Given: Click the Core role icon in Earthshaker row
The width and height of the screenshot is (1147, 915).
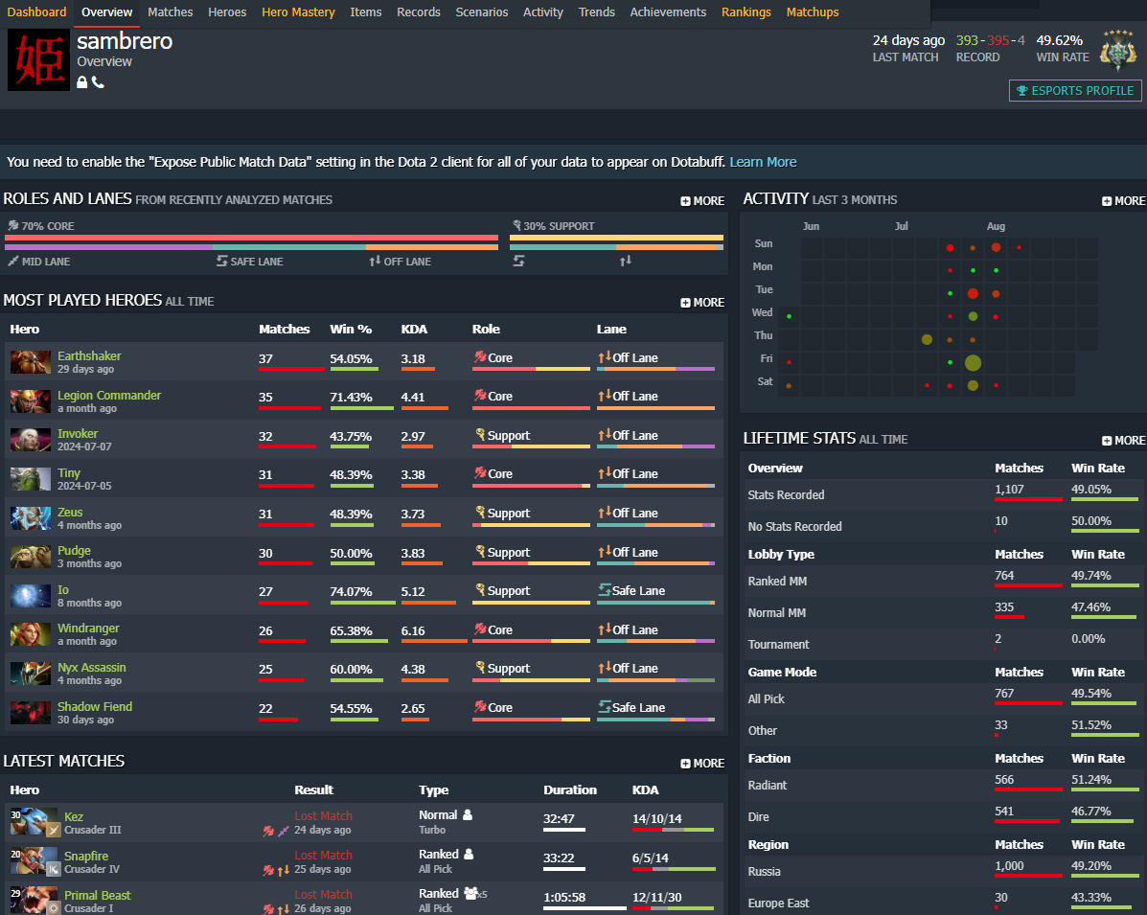Looking at the screenshot, I should [480, 357].
